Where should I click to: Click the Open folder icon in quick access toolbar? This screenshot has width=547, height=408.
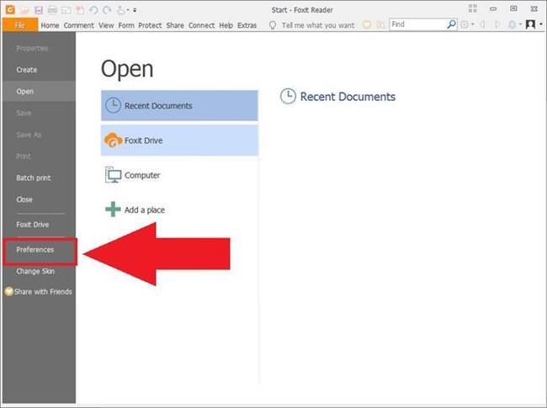tap(24, 10)
